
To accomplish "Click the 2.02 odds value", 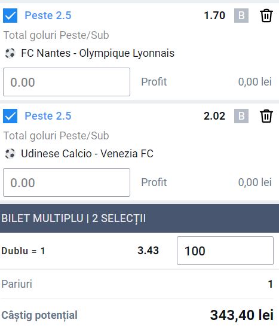I will [x=214, y=116].
